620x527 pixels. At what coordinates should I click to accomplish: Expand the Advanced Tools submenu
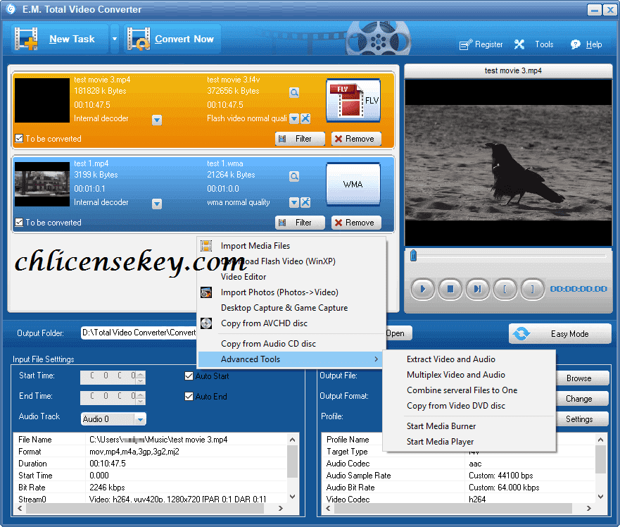pos(291,359)
